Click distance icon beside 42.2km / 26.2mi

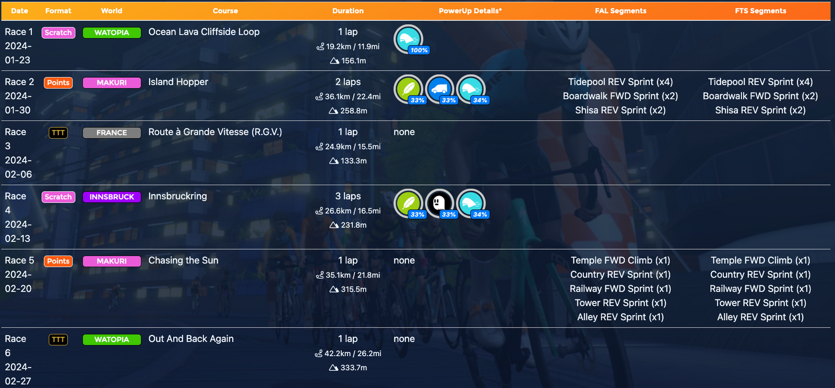(x=319, y=354)
